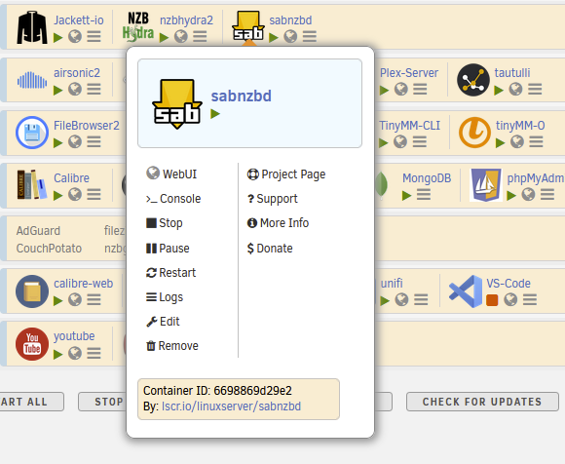Screen dimensions: 565x464
Task: Choose Edit in the sabnzbd menu
Action: 163,322
